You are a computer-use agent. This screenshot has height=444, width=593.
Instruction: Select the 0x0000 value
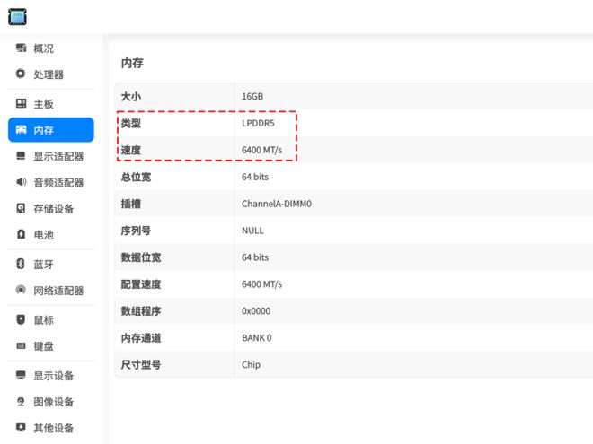[256, 310]
